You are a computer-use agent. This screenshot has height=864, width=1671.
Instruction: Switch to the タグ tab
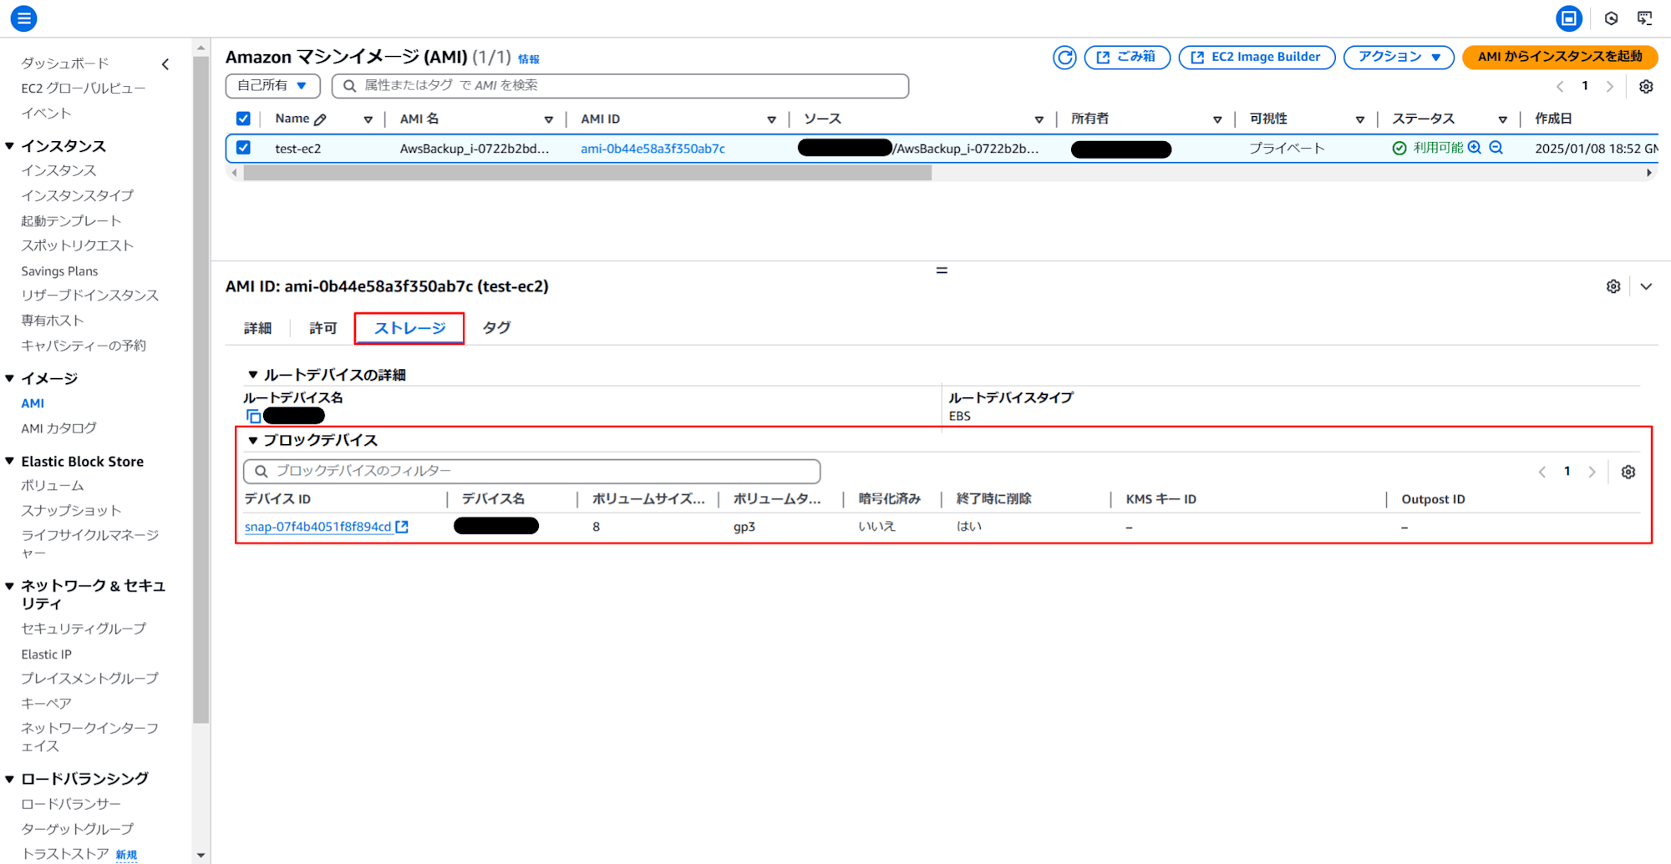496,328
